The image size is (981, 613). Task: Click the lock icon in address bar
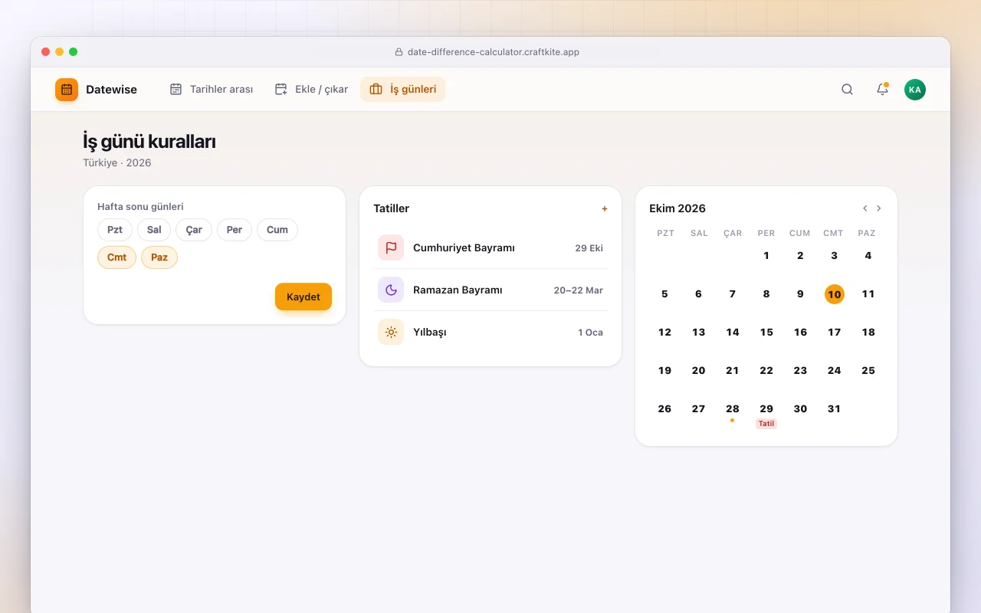click(x=399, y=52)
